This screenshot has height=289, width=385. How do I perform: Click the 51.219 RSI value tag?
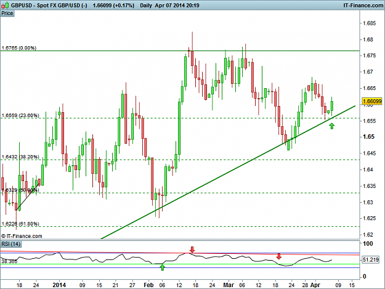[x=370, y=259]
